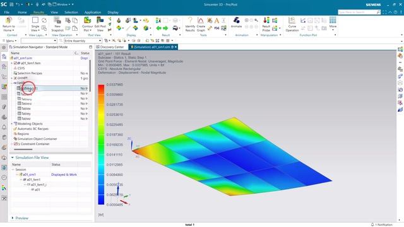Open the More function plot gallery
The width and height of the screenshot is (404, 227).
tap(333, 23)
